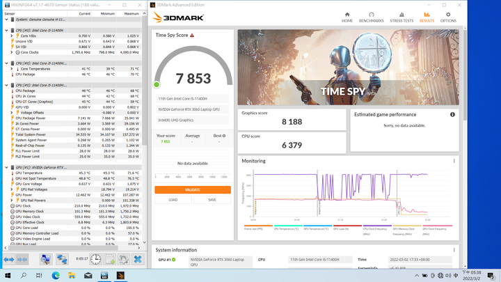The width and height of the screenshot is (501, 282).
Task: Collapse GPU [#1]: NVIDIA GeForce RTX group
Action: point(6,168)
